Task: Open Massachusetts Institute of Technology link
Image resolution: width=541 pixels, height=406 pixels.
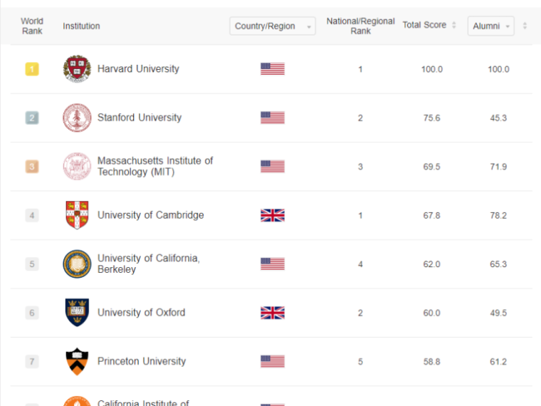Action: (x=155, y=167)
